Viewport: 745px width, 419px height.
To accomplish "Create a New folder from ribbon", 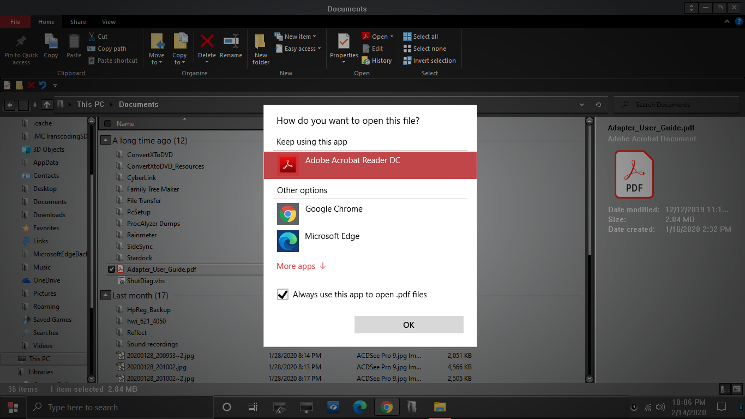I will coord(261,49).
